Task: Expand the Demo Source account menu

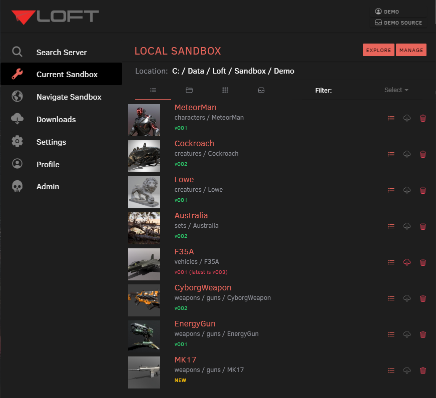Action: (398, 23)
